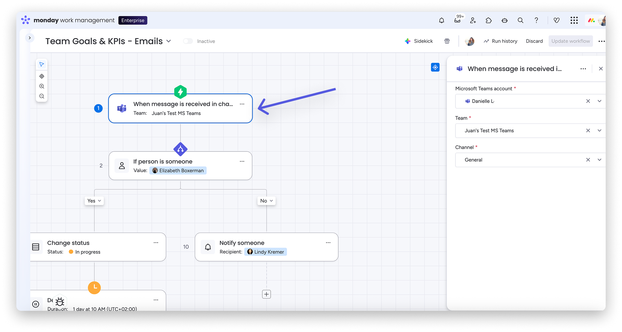Click the heart favorites icon

pyautogui.click(x=557, y=21)
